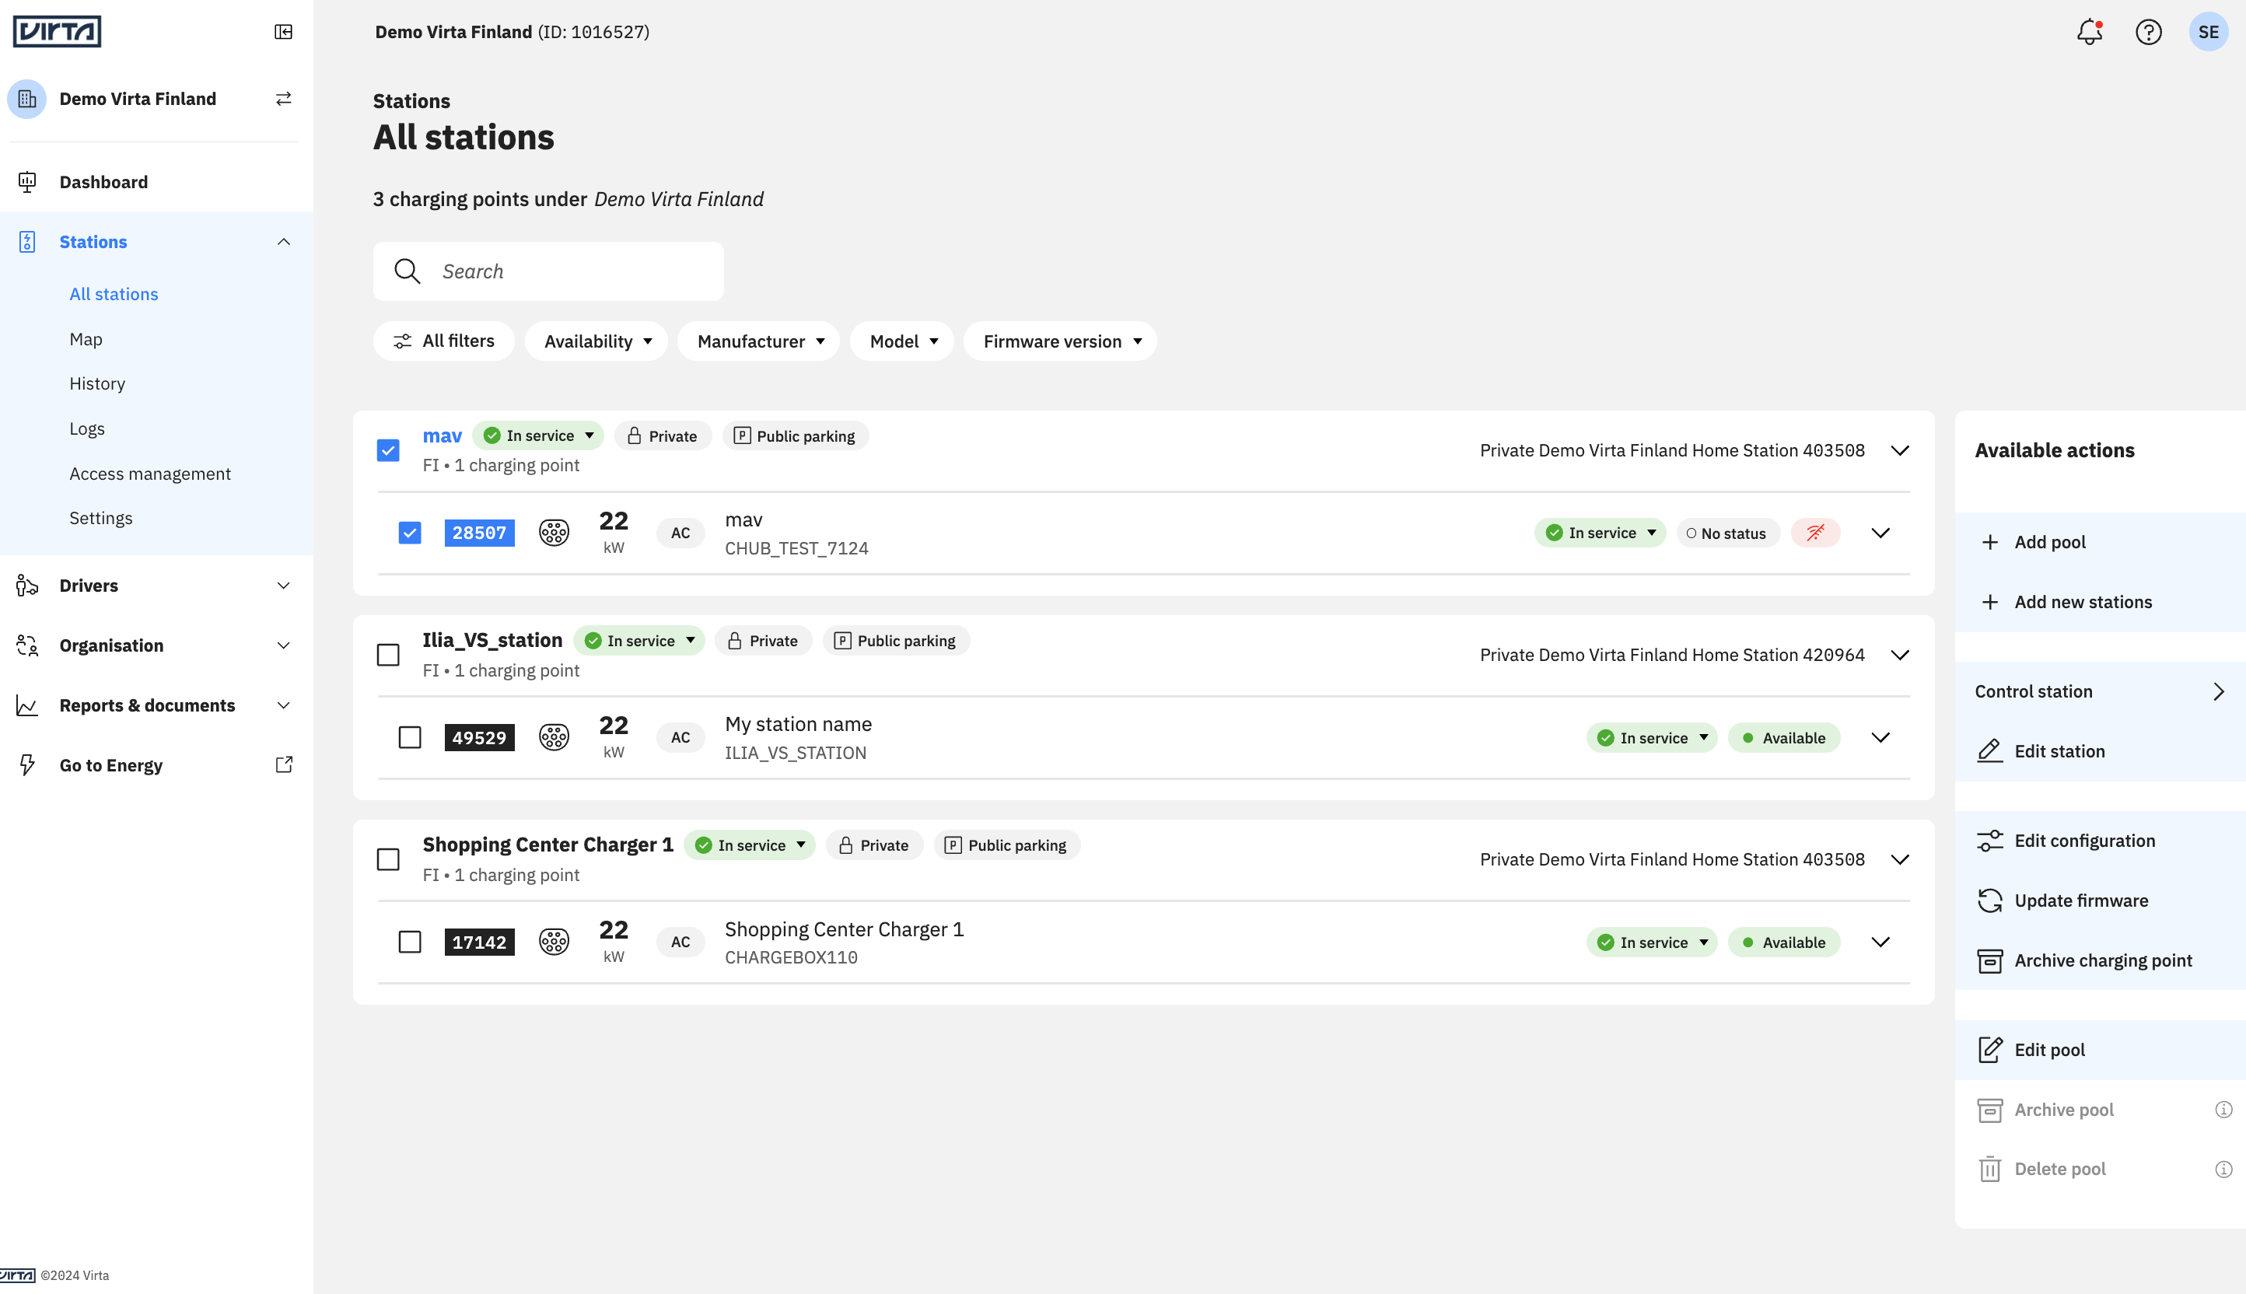The image size is (2246, 1294).
Task: Expand charging point 28507 details chevron
Action: click(1880, 533)
